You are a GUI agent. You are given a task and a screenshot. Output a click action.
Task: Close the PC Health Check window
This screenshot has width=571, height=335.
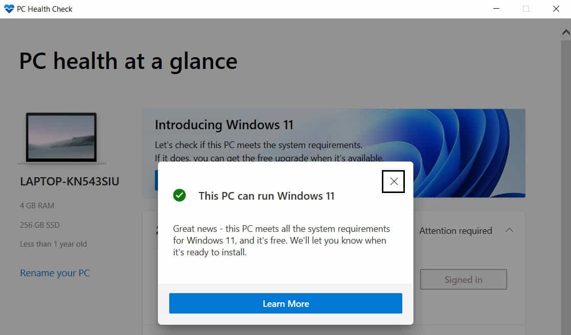pos(556,9)
